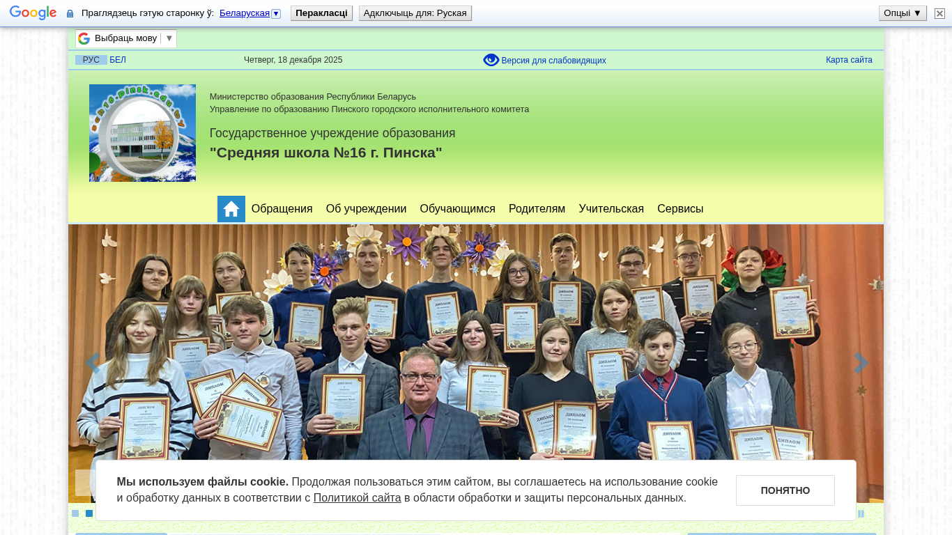
Task: Open the Карта сайта link
Action: (849, 60)
